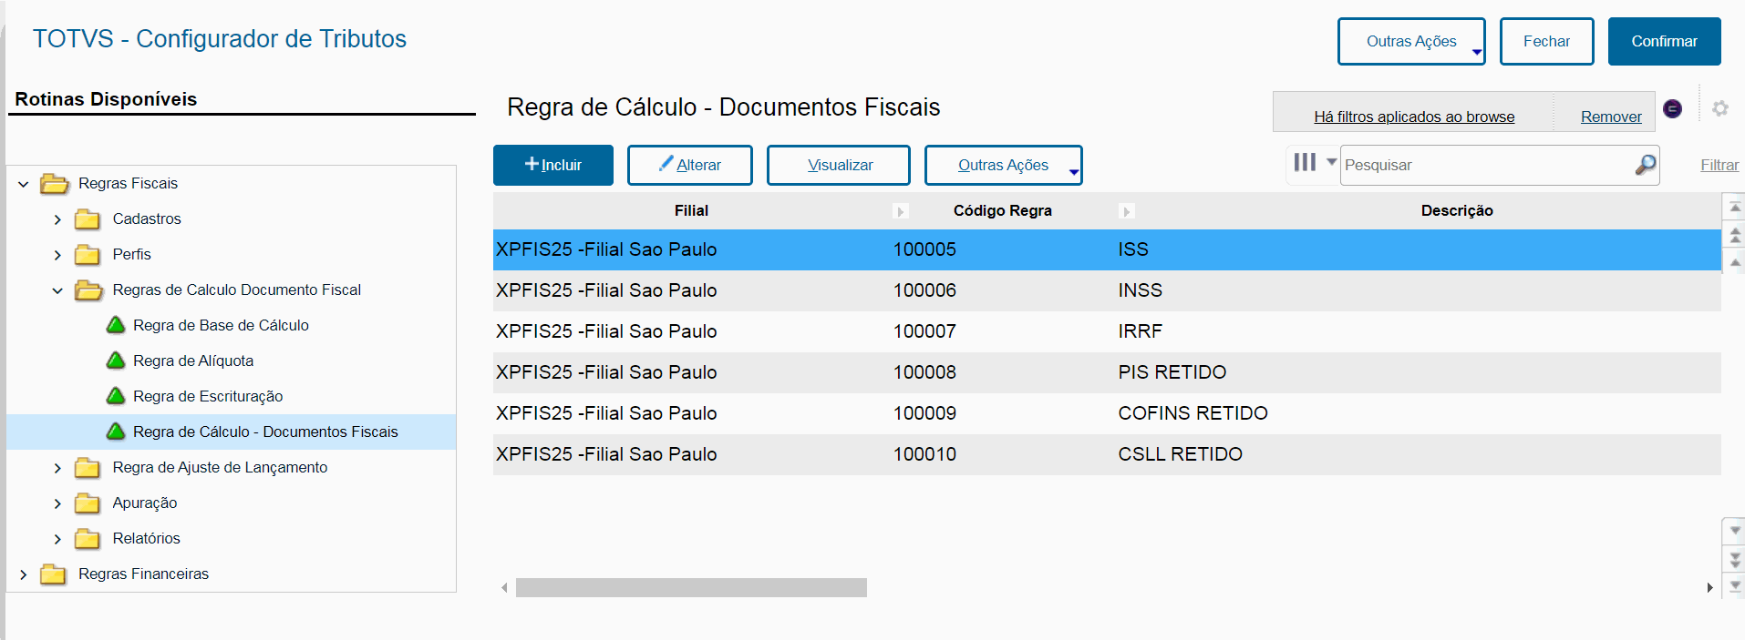Collapse the Regras Fiscais tree node
The width and height of the screenshot is (1745, 640).
coord(24,184)
